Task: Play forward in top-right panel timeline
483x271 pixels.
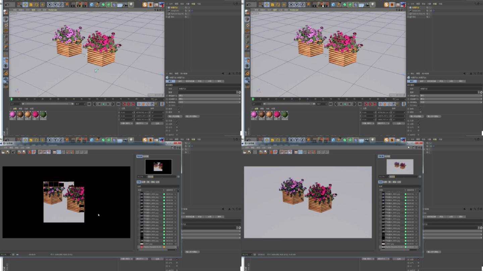Action: click(345, 104)
